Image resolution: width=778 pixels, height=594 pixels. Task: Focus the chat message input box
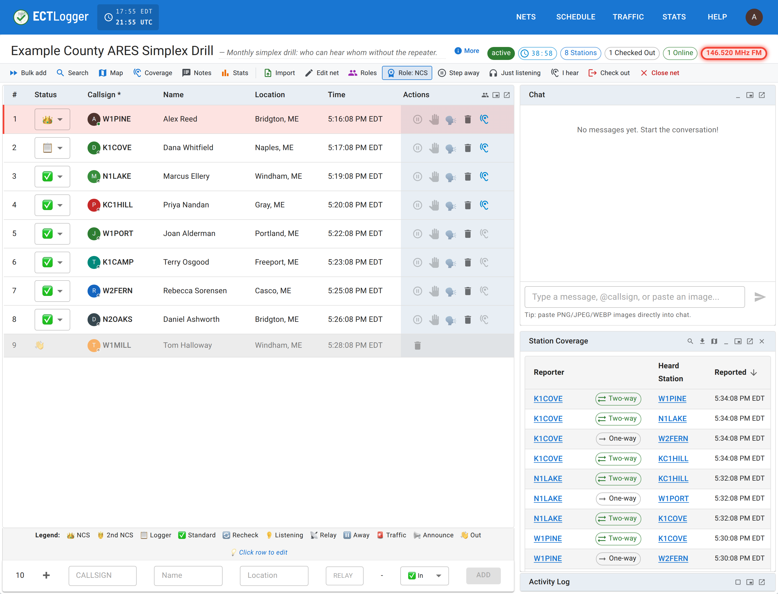[634, 297]
